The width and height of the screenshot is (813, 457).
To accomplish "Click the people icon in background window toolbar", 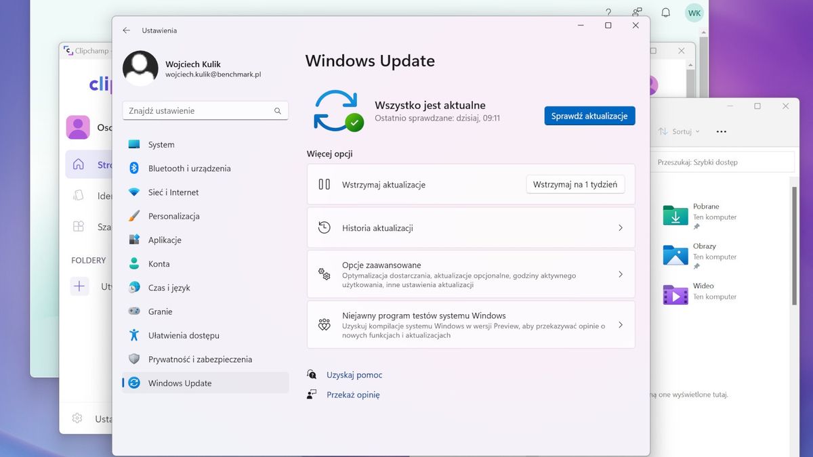I will tap(637, 12).
